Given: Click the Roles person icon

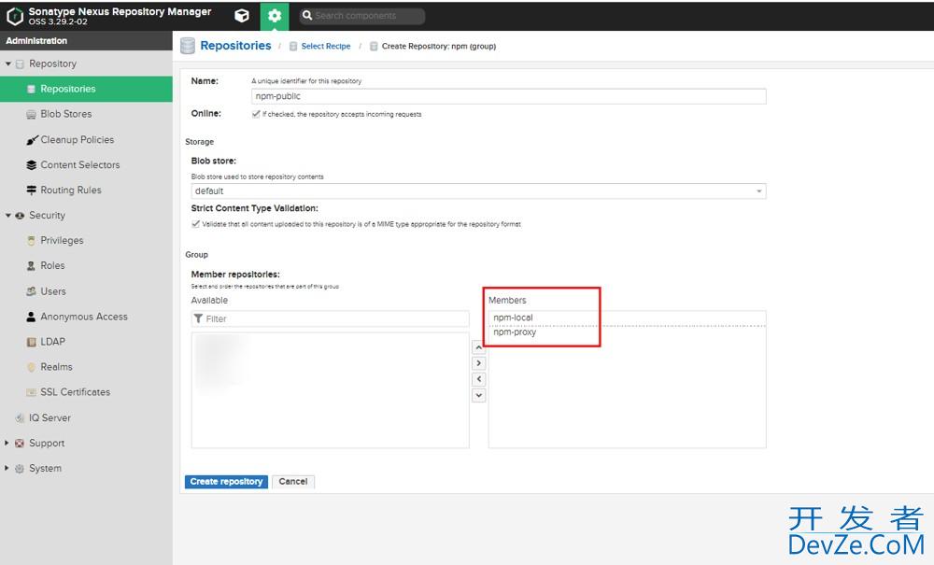Looking at the screenshot, I should 31,265.
